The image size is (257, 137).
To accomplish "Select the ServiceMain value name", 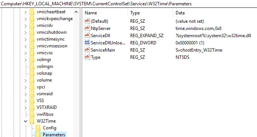I will click(103, 50).
